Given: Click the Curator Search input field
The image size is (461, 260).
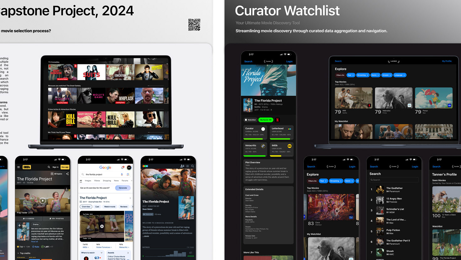Looking at the screenshot, I should (394, 180).
